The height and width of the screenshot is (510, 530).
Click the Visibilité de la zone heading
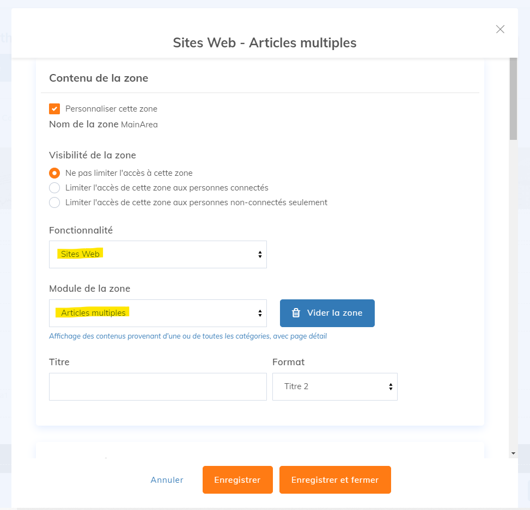(92, 155)
